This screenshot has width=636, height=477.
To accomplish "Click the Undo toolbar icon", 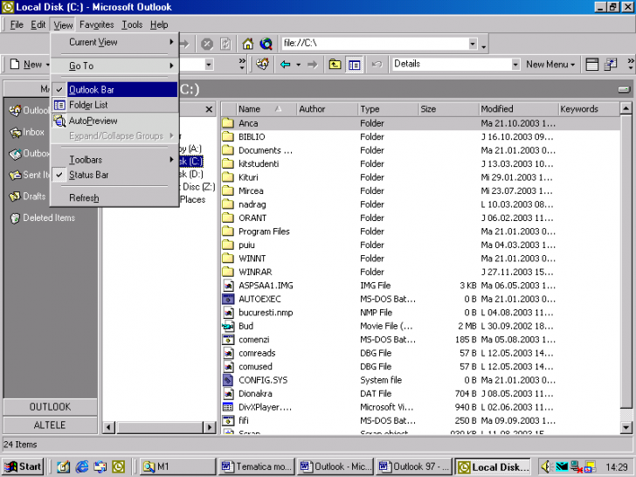I will point(377,65).
